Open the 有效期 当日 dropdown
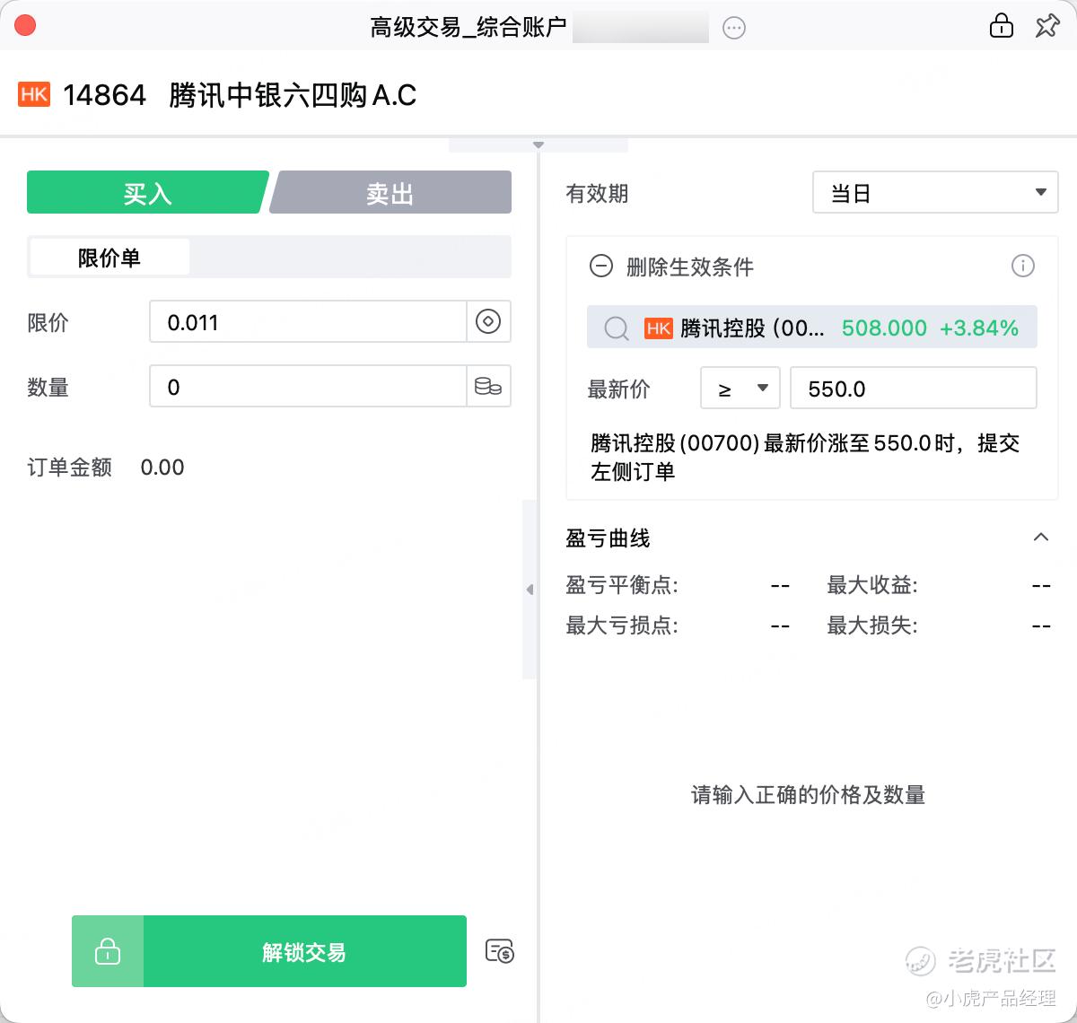This screenshot has width=1077, height=1023. 935,193
